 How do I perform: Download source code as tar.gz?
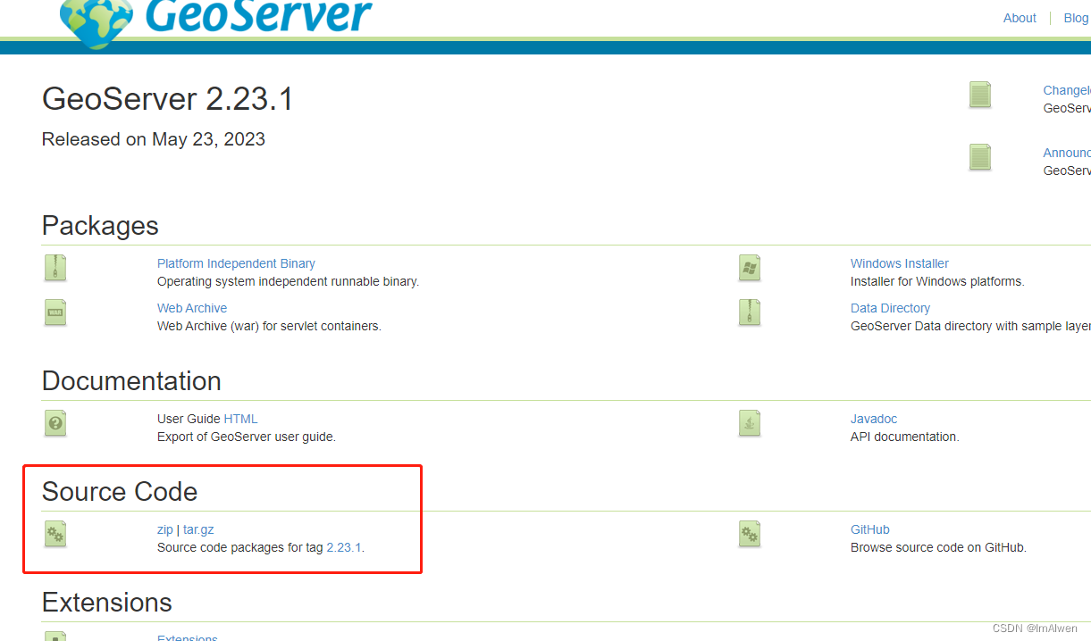(197, 529)
